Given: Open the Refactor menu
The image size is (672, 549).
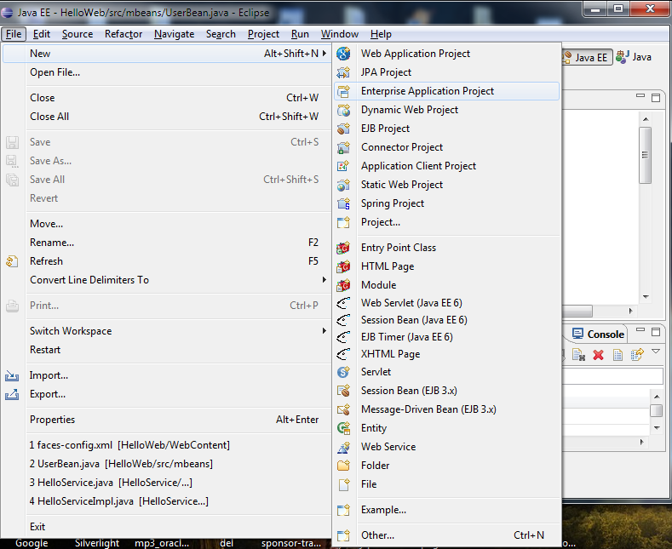Looking at the screenshot, I should [123, 34].
